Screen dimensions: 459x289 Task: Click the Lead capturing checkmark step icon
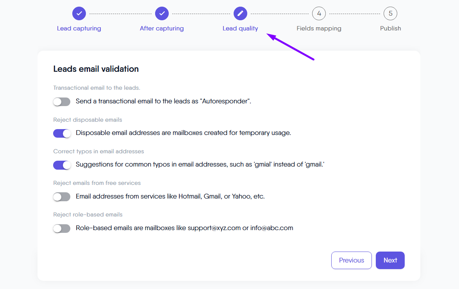click(x=79, y=14)
